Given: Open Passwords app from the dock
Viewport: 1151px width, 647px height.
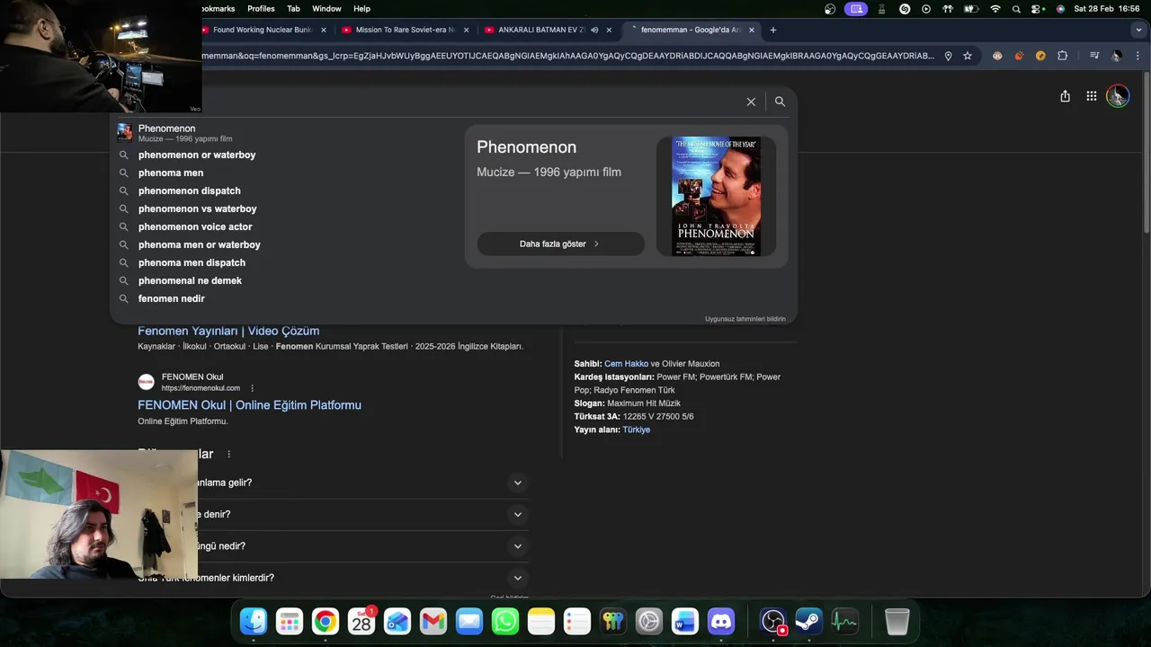Looking at the screenshot, I should (612, 621).
